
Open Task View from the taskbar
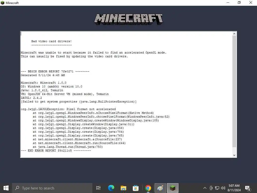pos(98,188)
